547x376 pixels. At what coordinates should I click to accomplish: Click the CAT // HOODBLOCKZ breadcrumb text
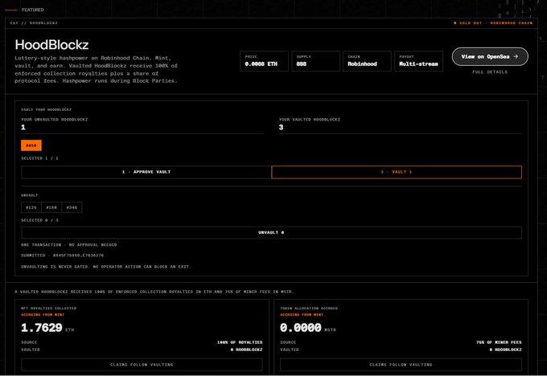[34, 23]
